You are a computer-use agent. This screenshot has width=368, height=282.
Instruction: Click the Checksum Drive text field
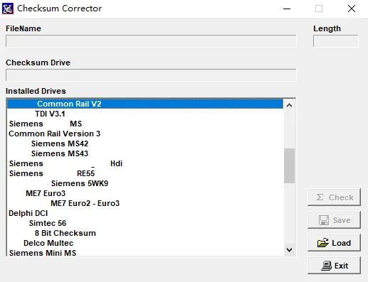tap(151, 75)
